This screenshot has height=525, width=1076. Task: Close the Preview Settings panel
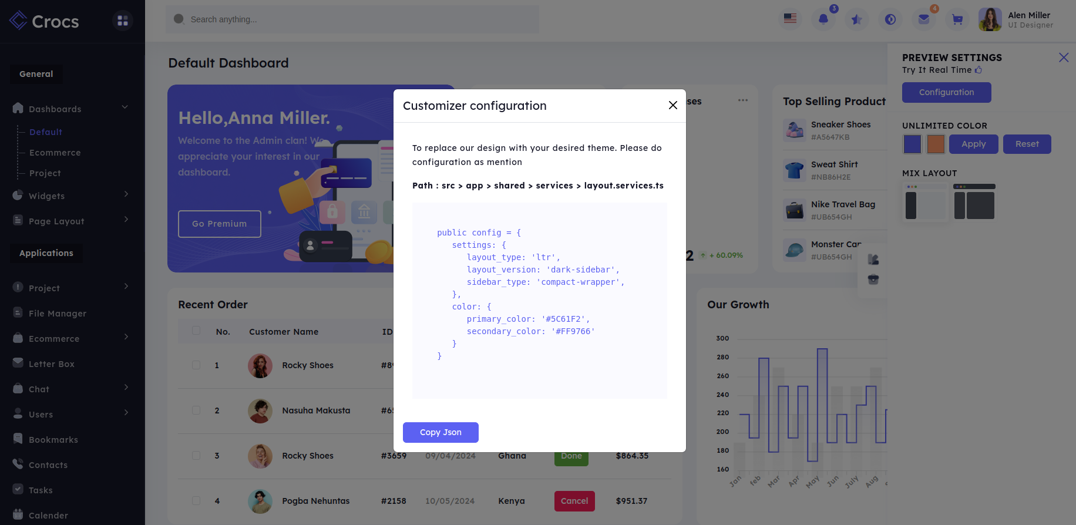1063,58
